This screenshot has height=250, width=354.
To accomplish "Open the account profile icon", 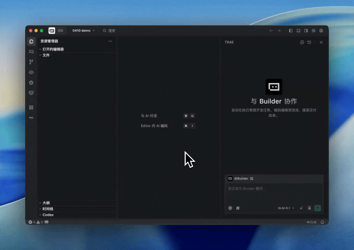I will (x=321, y=31).
